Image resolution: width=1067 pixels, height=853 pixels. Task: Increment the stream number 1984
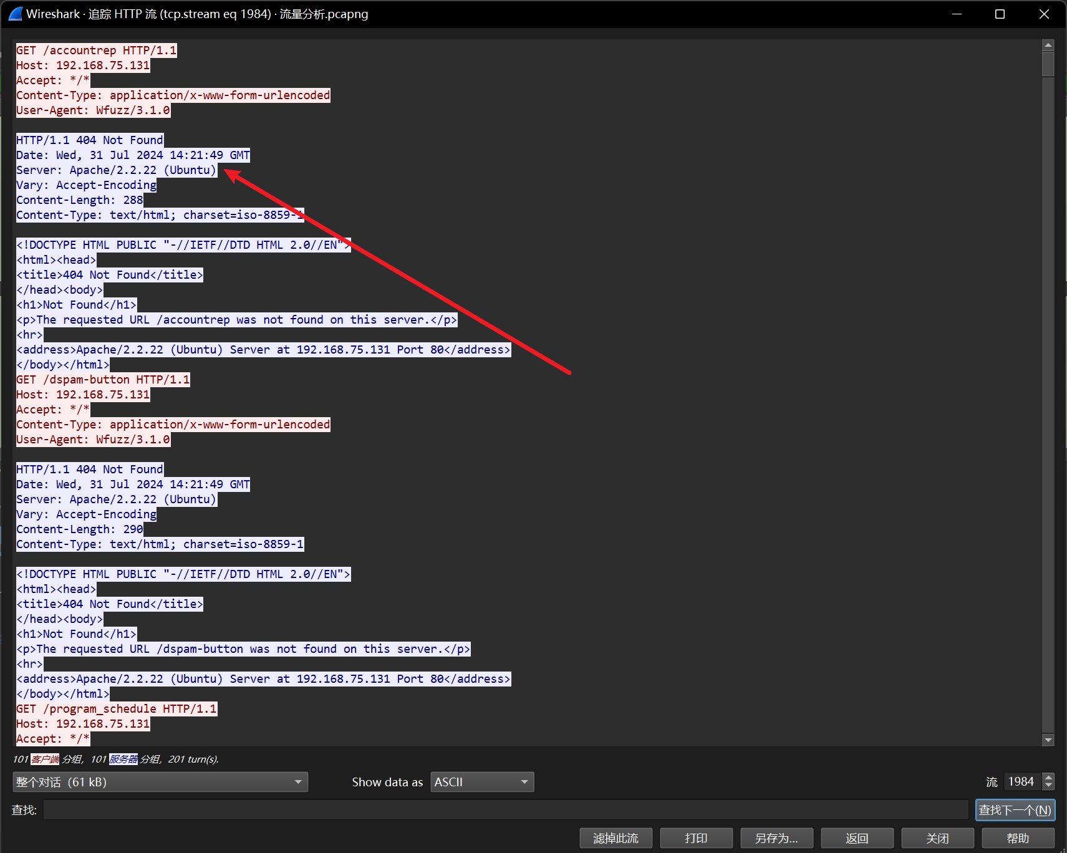pos(1049,778)
